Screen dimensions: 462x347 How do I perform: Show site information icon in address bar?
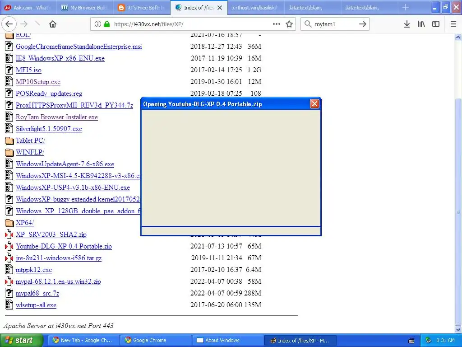97,24
